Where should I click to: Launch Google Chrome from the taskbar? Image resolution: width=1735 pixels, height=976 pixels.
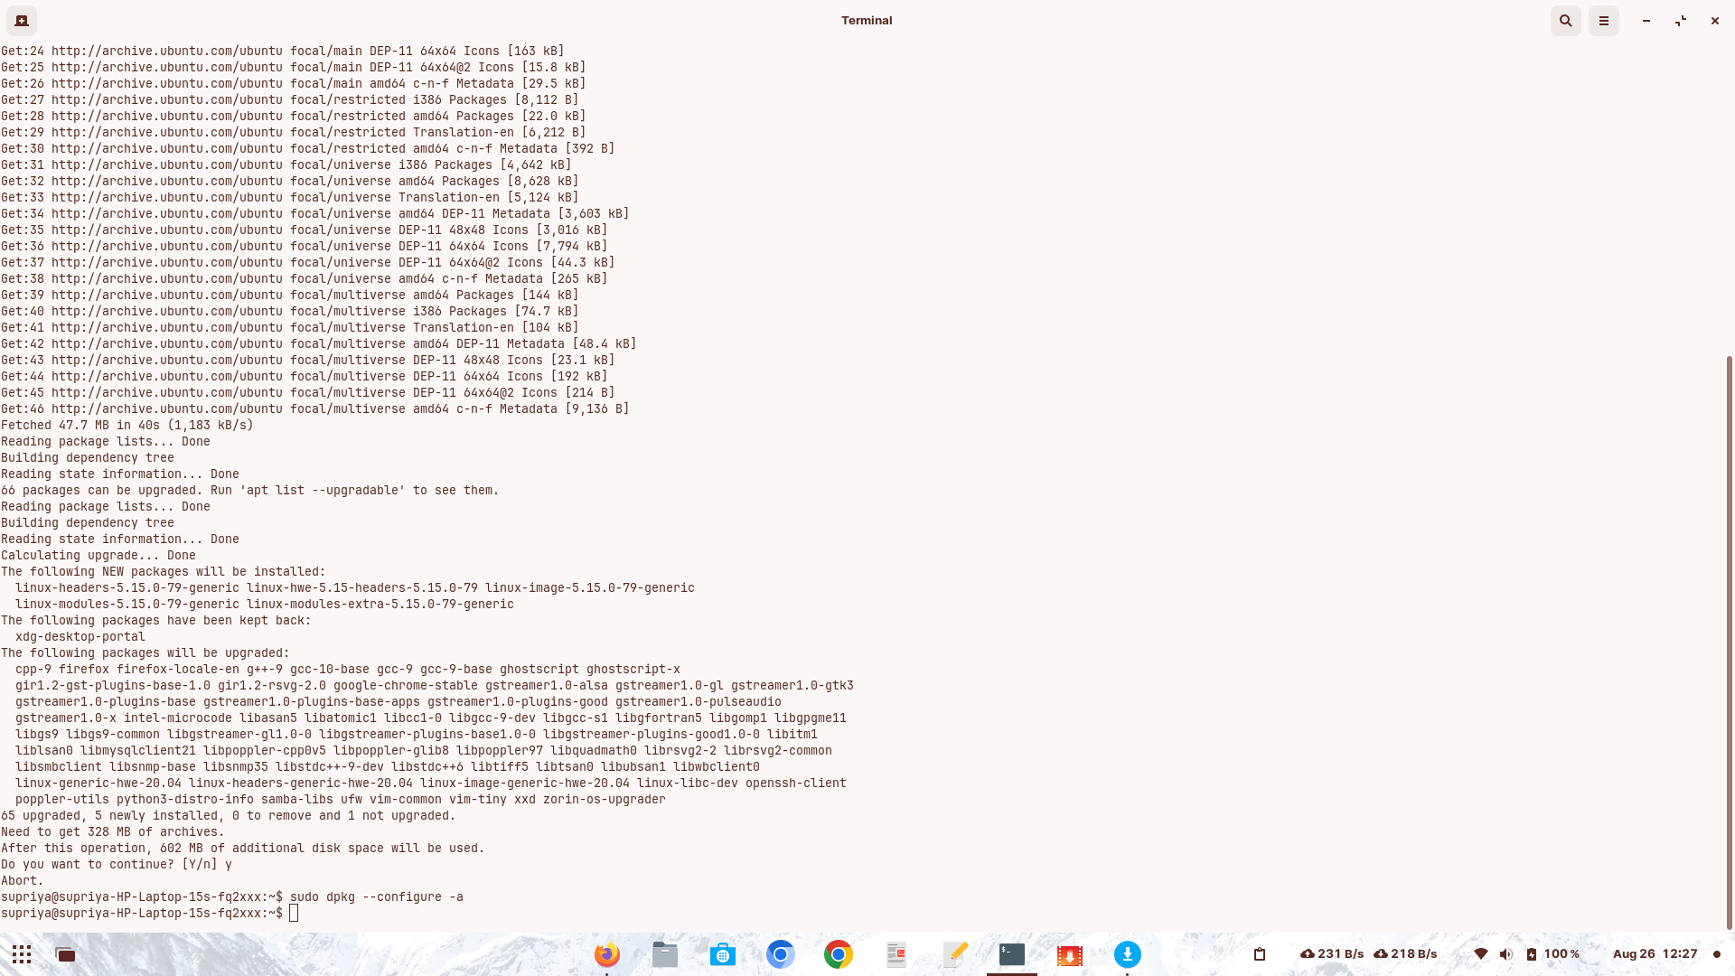[839, 954]
